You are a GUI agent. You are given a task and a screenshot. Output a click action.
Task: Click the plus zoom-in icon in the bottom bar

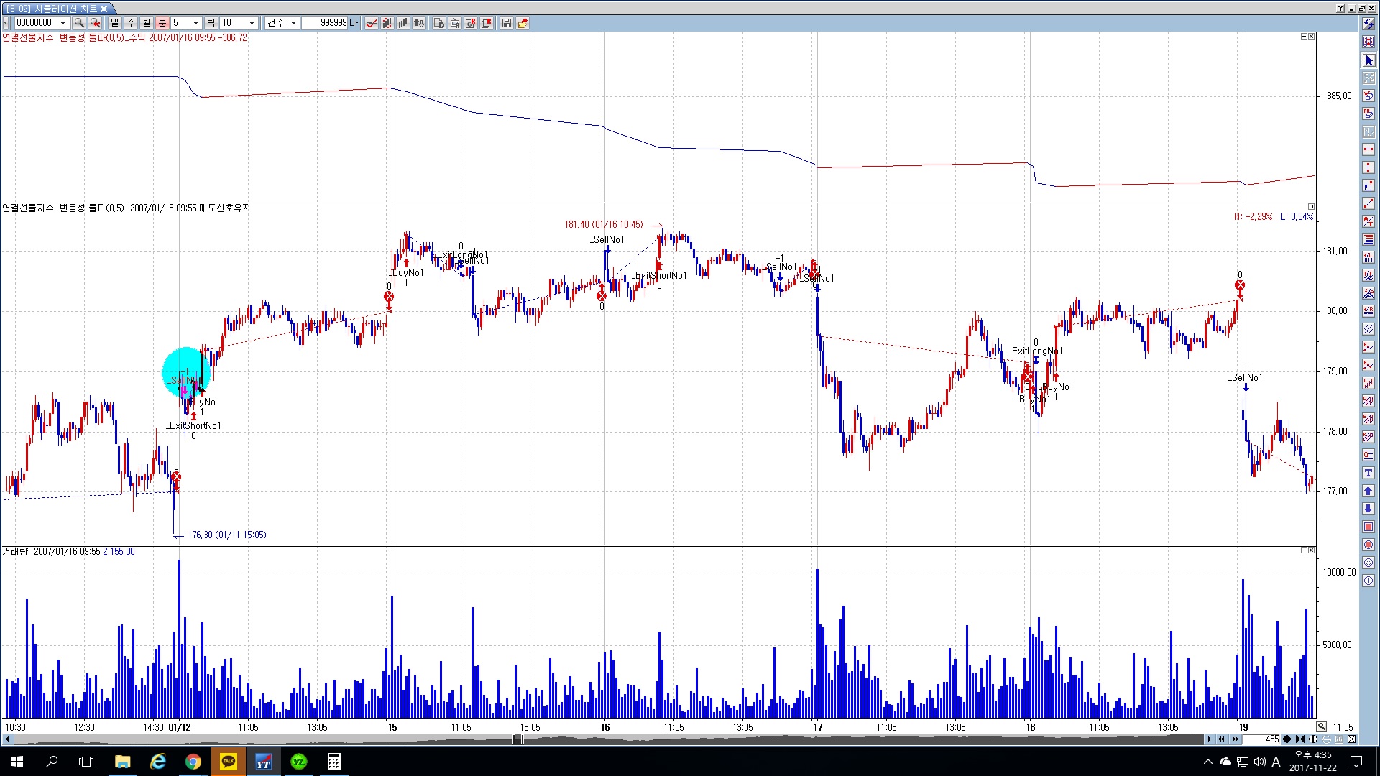1312,739
